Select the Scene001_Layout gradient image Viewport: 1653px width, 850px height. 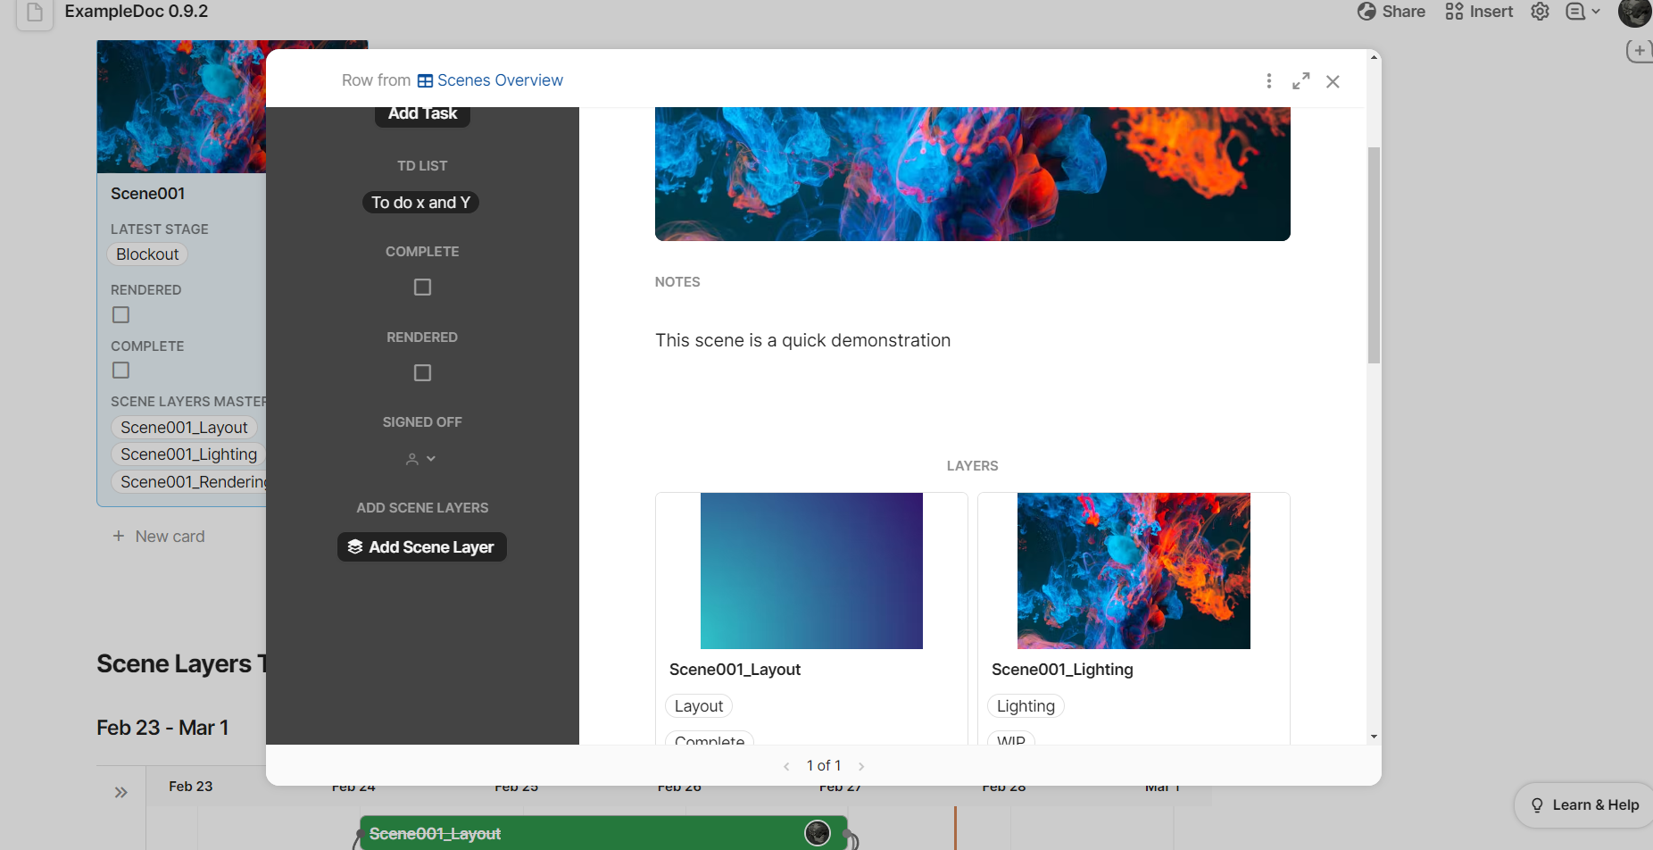[810, 571]
